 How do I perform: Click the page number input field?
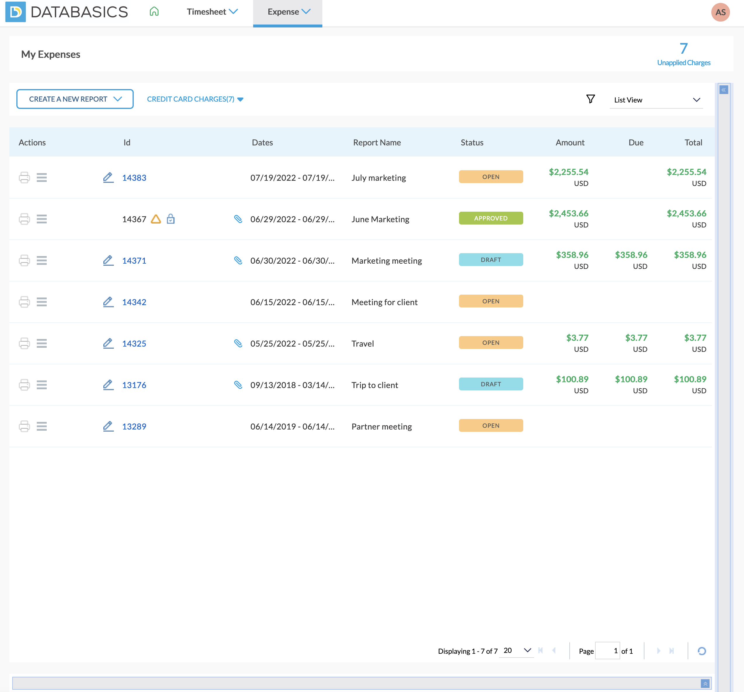[x=607, y=651]
